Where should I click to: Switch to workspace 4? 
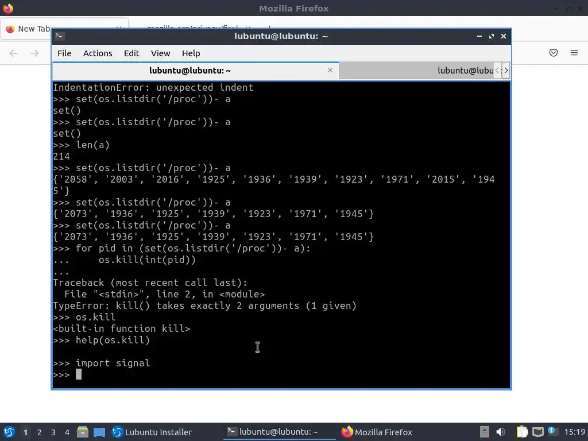[x=67, y=432]
